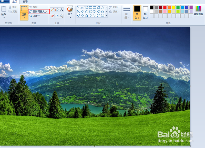Image resolution: width=205 pixels, height=148 pixels.
Task: Pick the lime green color swatch
Action: [178, 12]
